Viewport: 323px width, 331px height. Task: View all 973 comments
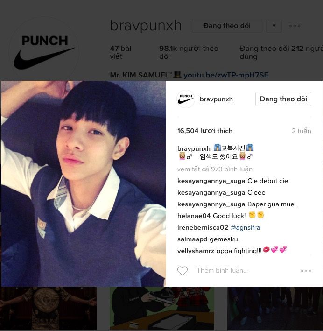coord(215,169)
